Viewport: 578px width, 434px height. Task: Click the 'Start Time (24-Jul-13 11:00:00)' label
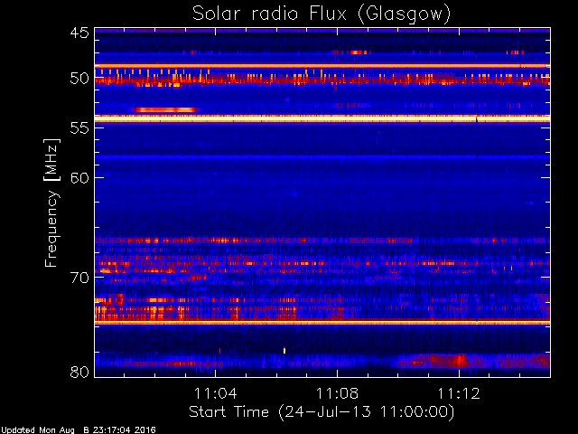point(322,412)
